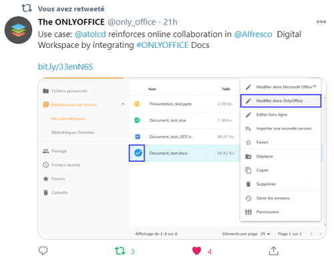Click the green retweet icon
Viewport: 334px width, 260px height.
point(120,251)
